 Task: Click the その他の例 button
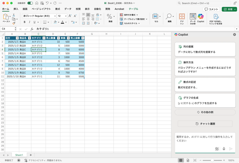point(205,112)
